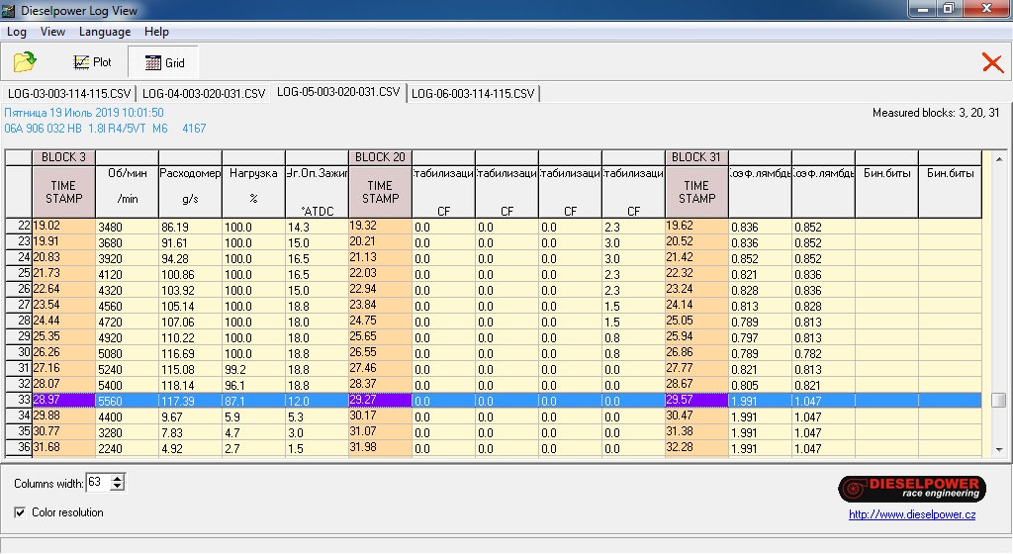The width and height of the screenshot is (1013, 554).
Task: Select the Grid view button
Action: (x=164, y=62)
